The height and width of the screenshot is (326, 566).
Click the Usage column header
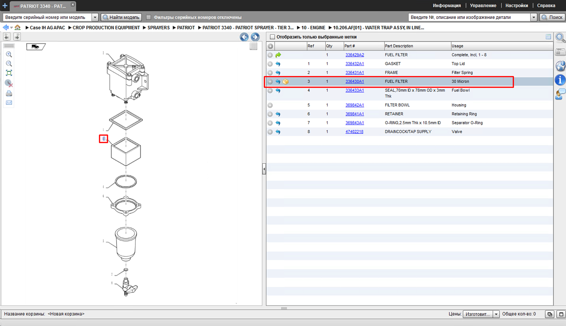(x=502, y=46)
